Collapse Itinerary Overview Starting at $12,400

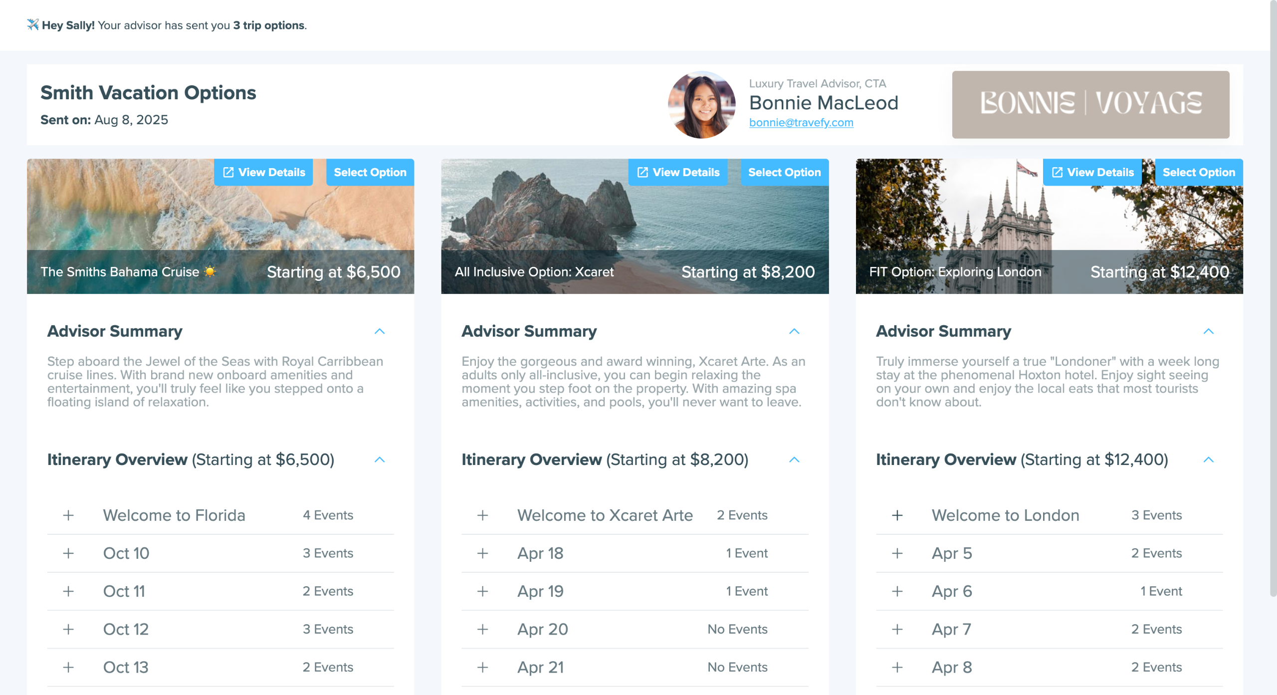(x=1208, y=460)
